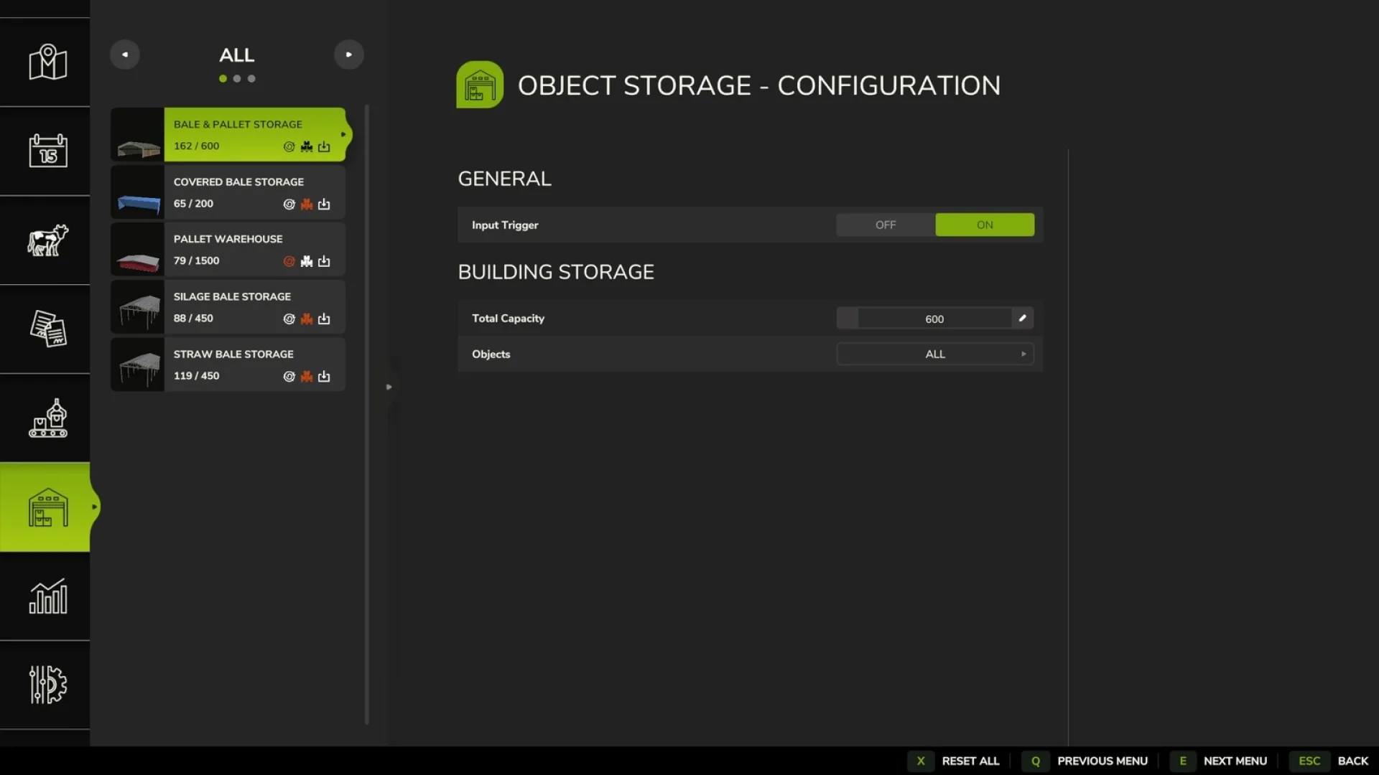Click NEXT MENU in the footer

[x=1235, y=761]
